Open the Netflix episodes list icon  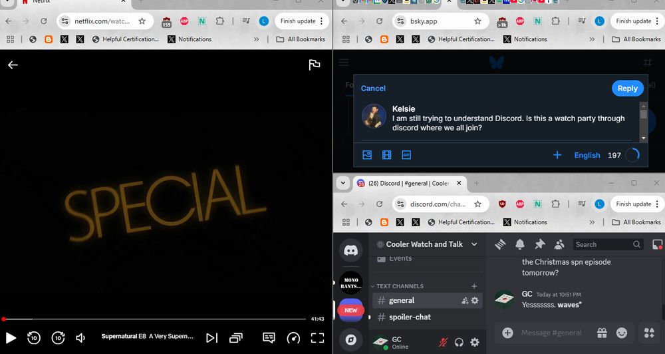(x=236, y=338)
